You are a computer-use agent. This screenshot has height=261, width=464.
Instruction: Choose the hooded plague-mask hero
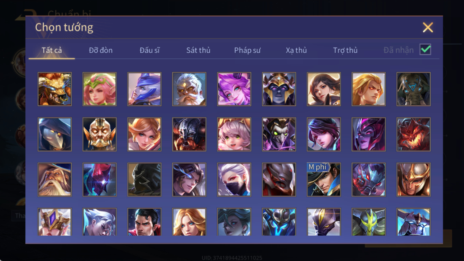pyautogui.click(x=55, y=134)
